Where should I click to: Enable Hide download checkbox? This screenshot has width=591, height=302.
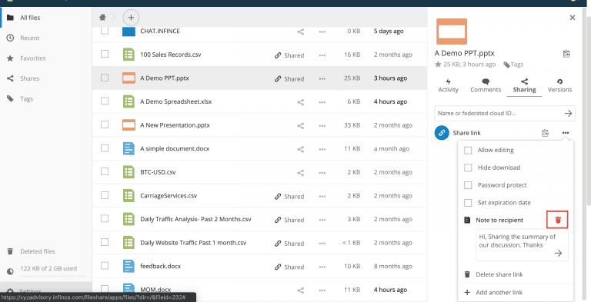[468, 168]
